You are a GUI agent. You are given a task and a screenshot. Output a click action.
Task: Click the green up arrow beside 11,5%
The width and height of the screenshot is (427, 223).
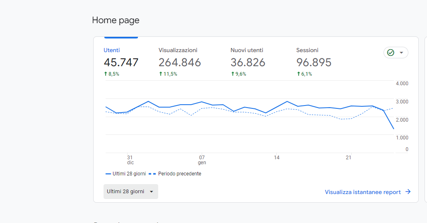(x=161, y=74)
